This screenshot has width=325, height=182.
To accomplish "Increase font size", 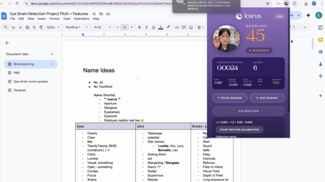I will point(131,27).
